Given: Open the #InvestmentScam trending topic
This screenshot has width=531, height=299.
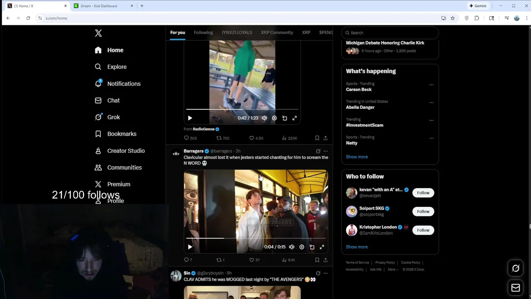Looking at the screenshot, I should point(365,125).
